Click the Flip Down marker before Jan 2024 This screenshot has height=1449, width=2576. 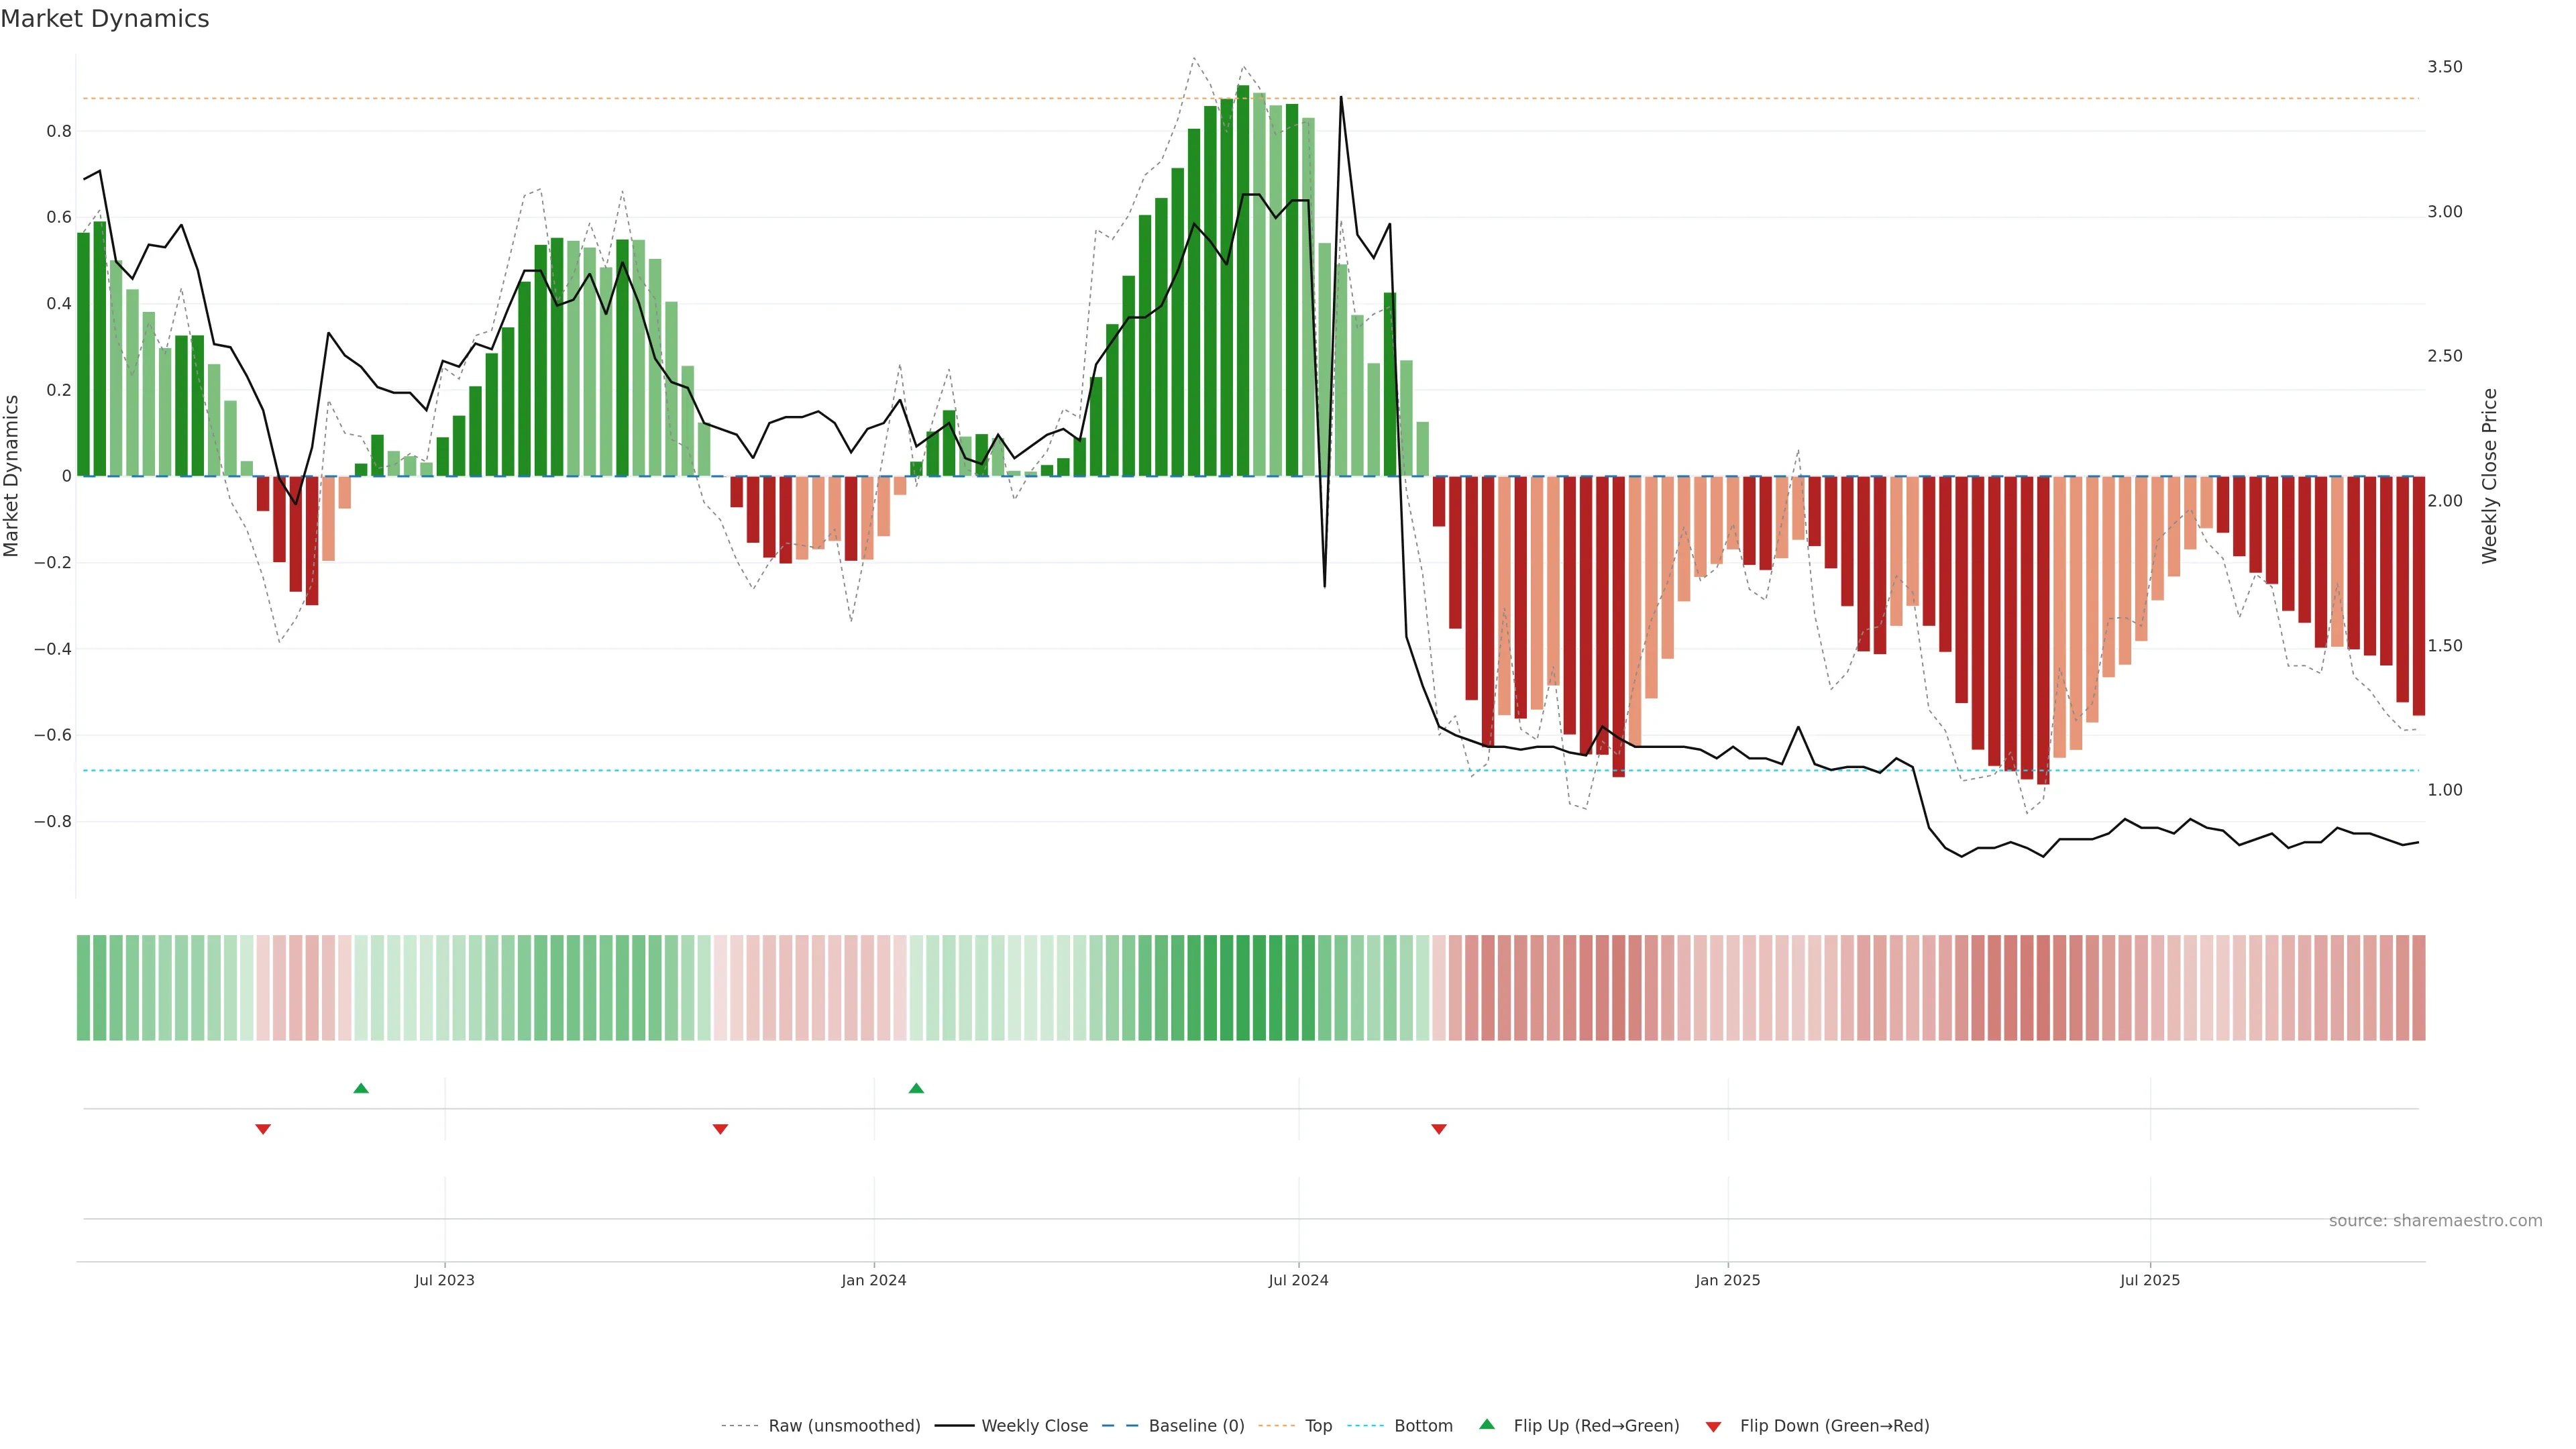click(720, 1129)
